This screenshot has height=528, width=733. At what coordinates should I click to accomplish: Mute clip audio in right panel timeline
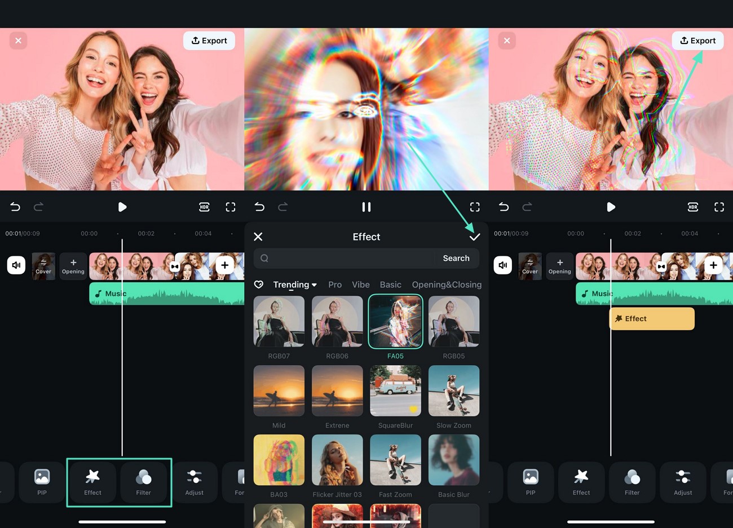(x=503, y=265)
